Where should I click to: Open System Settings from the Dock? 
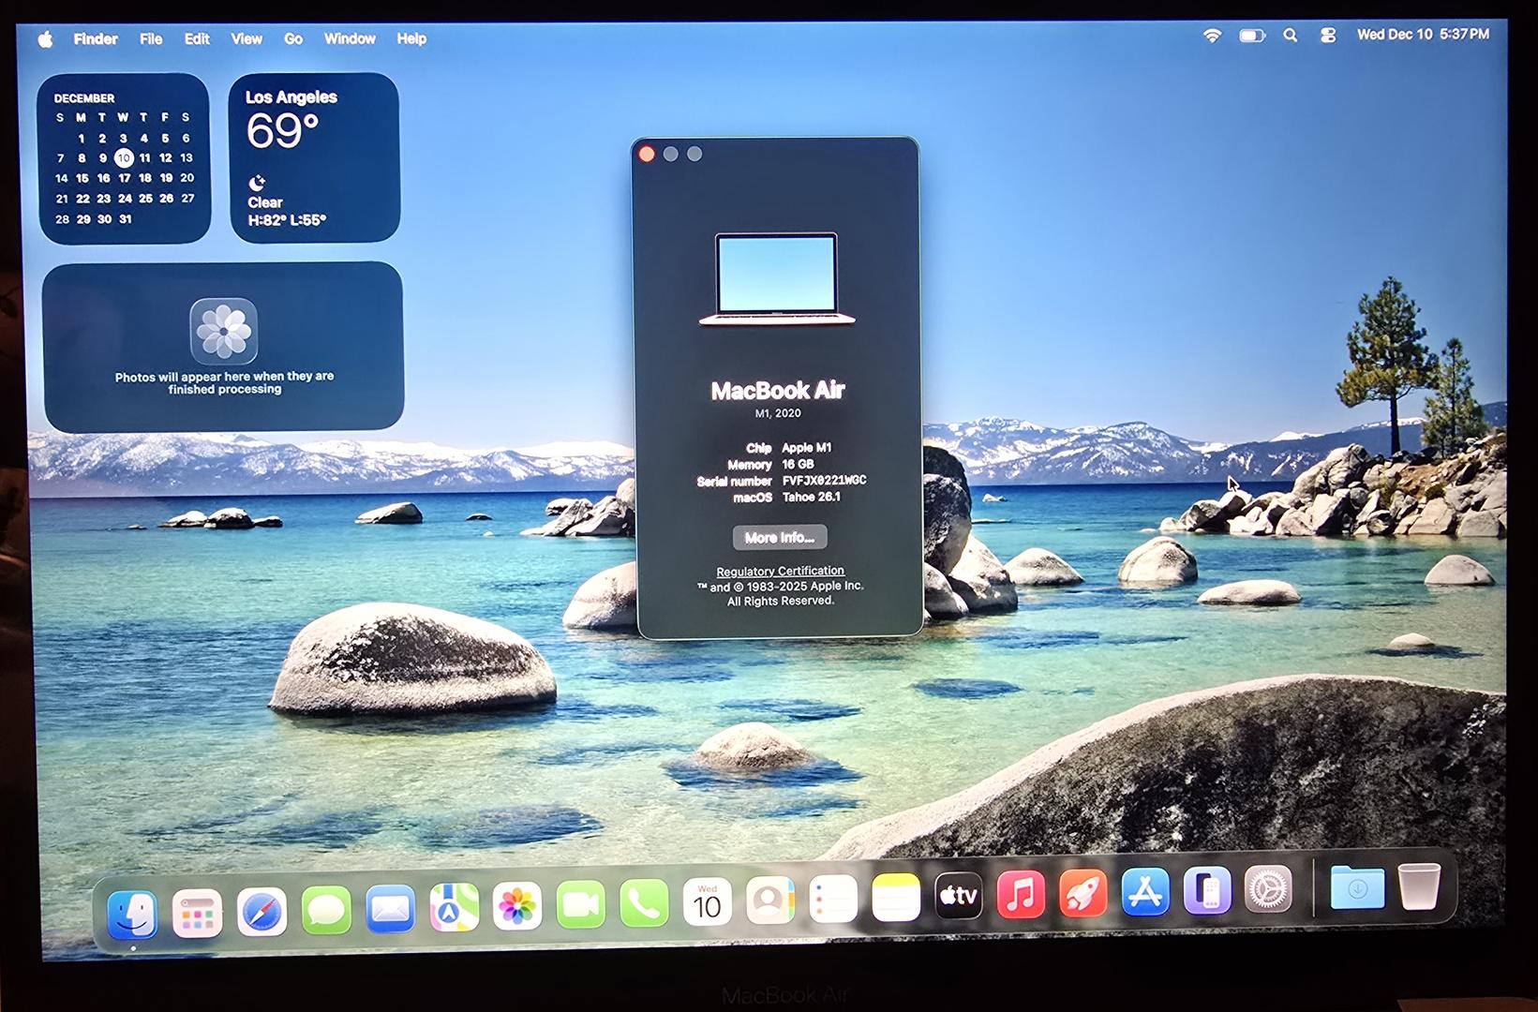pos(1267,889)
